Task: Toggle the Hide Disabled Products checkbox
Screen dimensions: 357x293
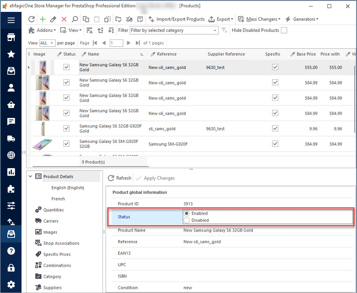Action: [x=284, y=30]
